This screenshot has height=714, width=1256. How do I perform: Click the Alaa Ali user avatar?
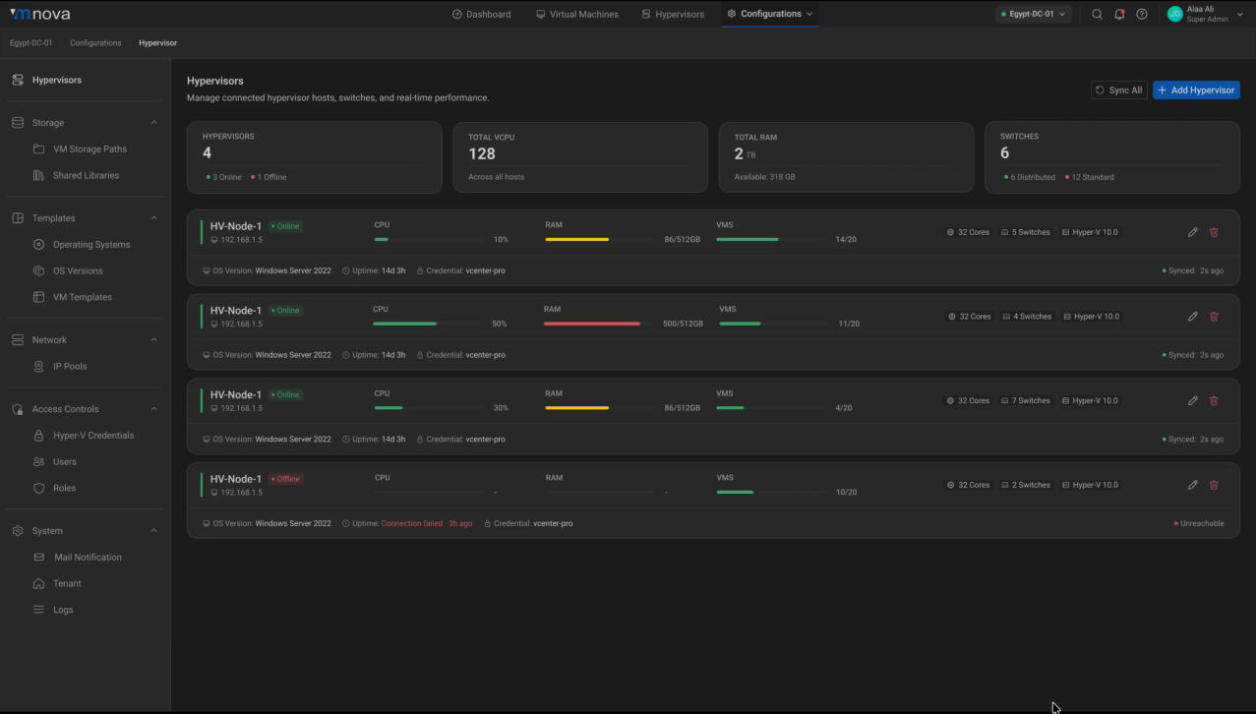[x=1174, y=14]
